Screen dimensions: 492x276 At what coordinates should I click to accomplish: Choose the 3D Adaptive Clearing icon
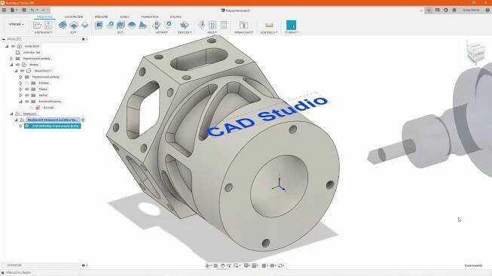pos(99,25)
